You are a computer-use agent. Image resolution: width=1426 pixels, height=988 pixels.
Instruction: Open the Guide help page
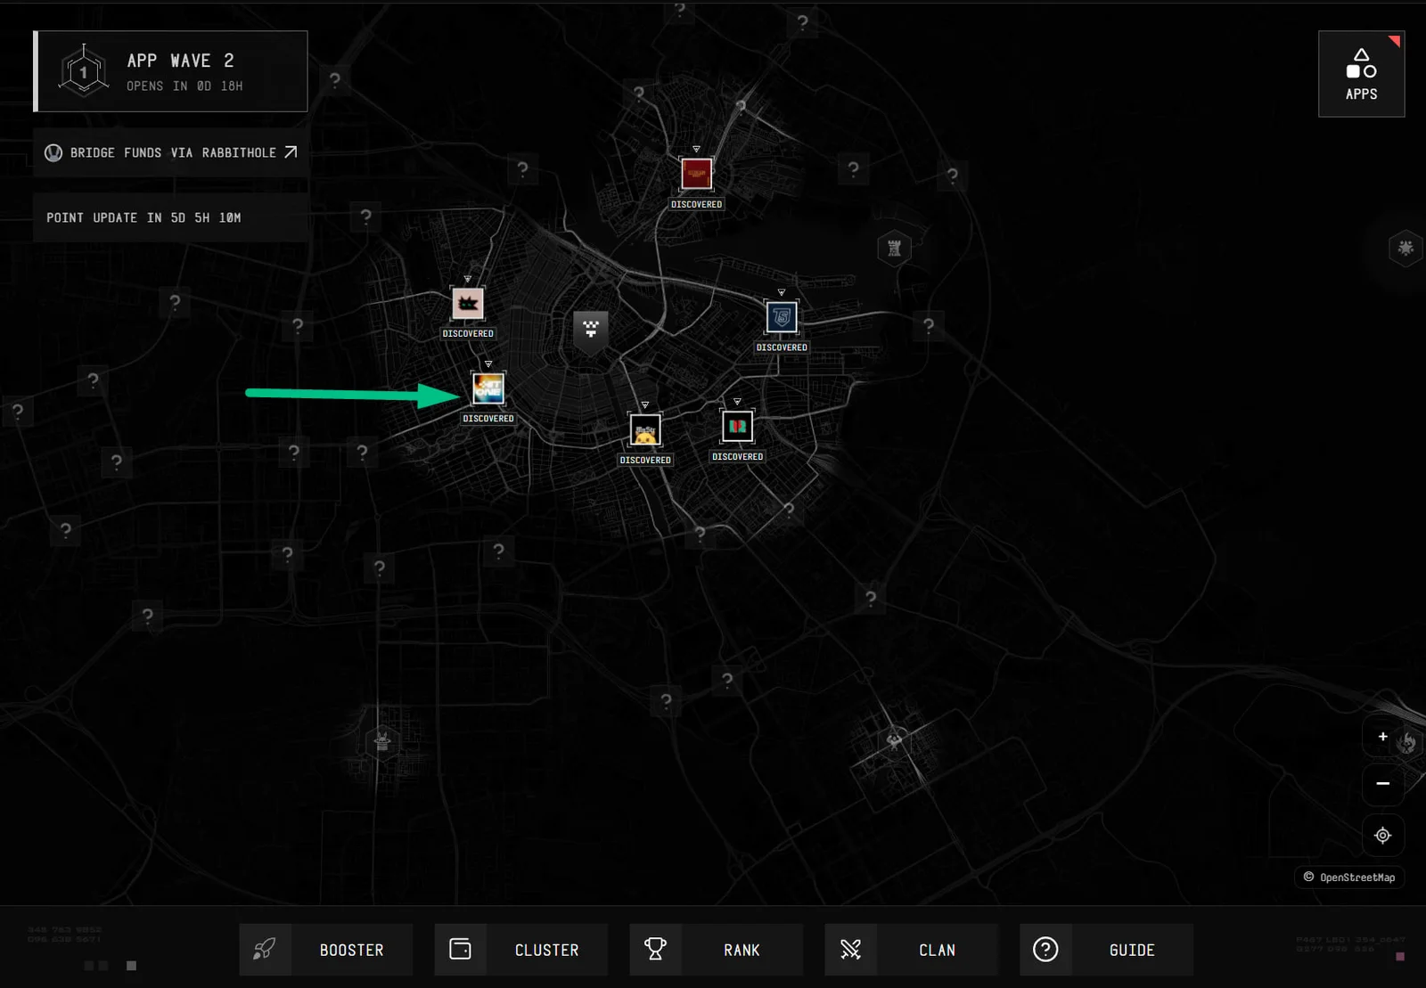(x=1107, y=950)
